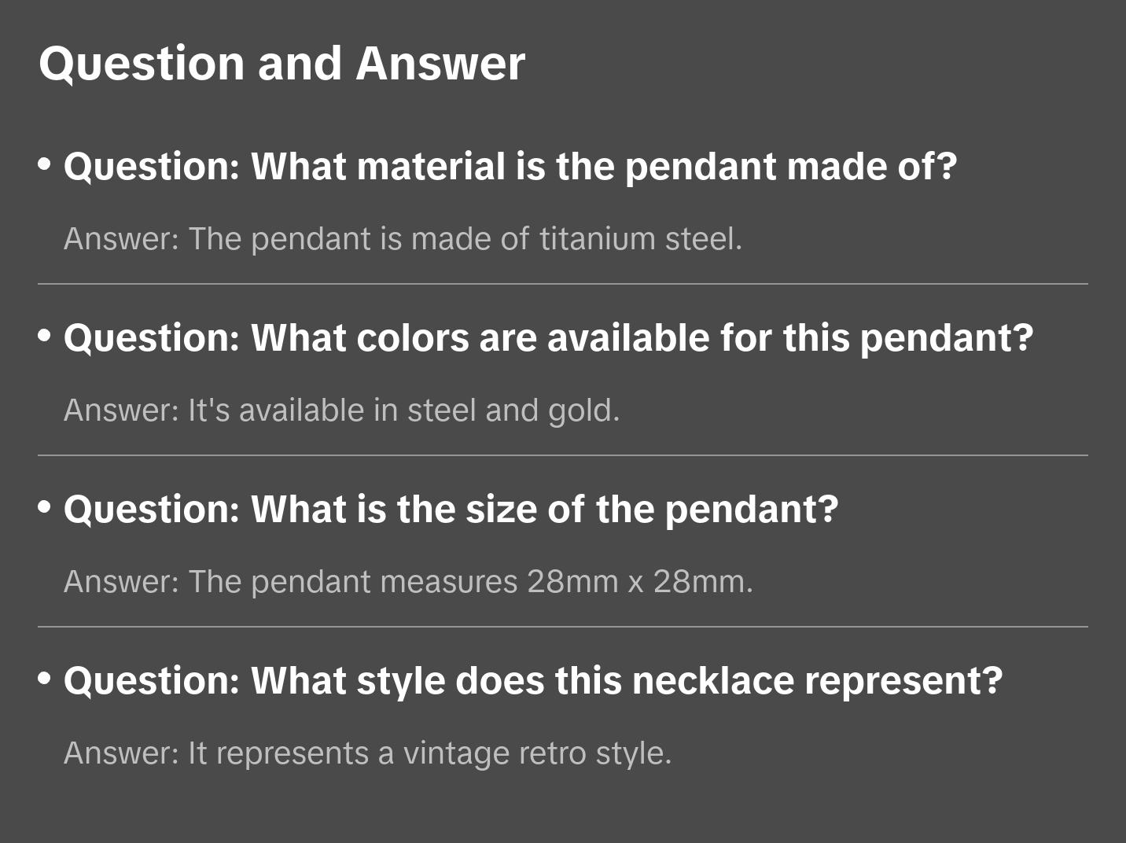The width and height of the screenshot is (1126, 843).
Task: Click the steel and gold answer
Action: [x=341, y=410]
